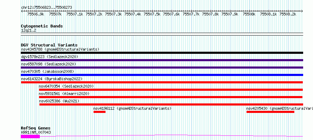313x140 pixels.
Task: Click the 75506.9k ruler tick label
Action: coord(36,14)
